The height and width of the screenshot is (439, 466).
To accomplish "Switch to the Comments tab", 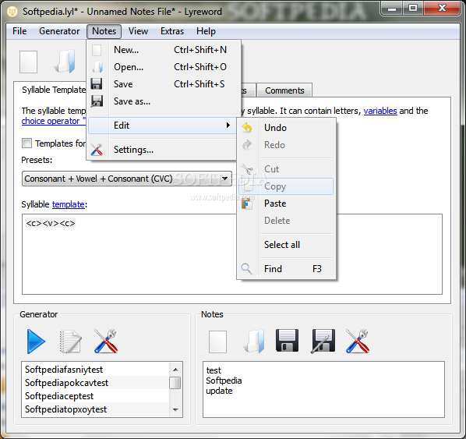I will click(x=284, y=90).
